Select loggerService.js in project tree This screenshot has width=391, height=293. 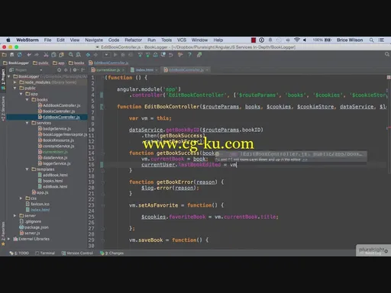[54, 163]
